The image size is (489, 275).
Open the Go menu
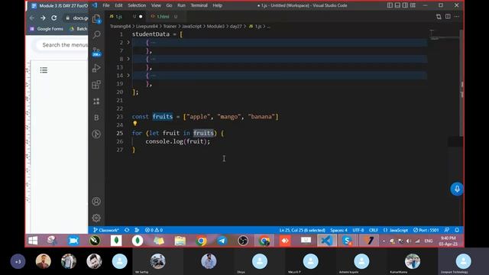[169, 5]
